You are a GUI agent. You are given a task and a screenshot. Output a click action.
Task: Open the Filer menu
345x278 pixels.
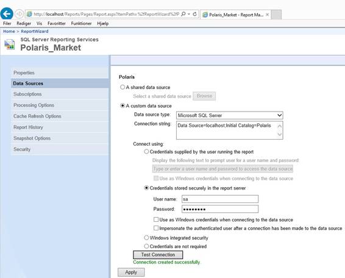tap(7, 23)
